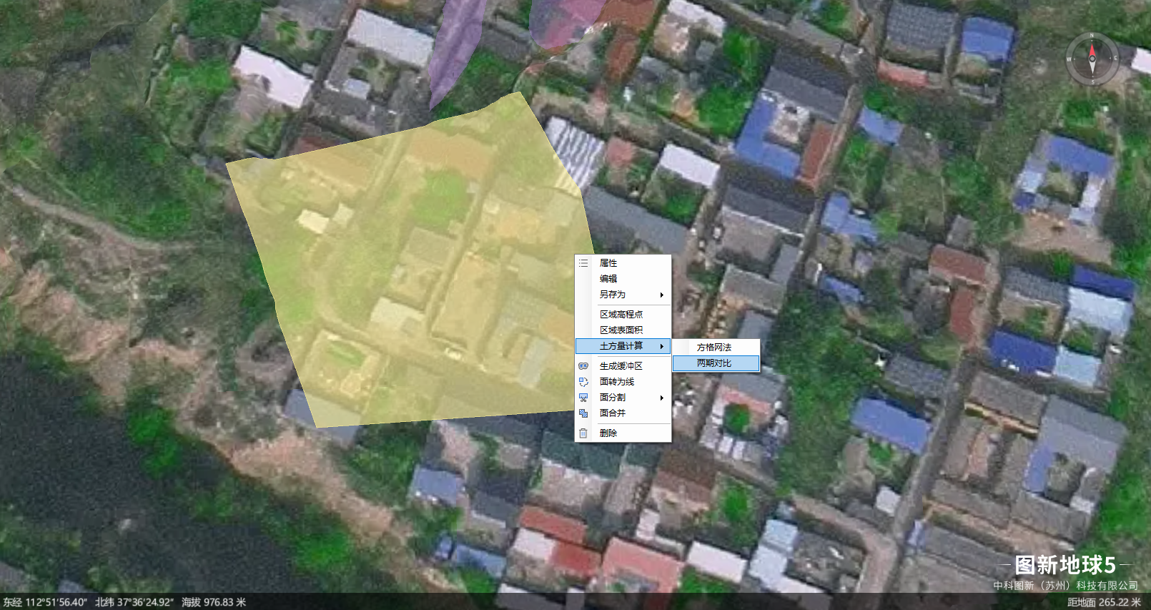Viewport: 1151px width, 610px height.
Task: Choose 区域表面积 from context menu
Action: [x=621, y=330]
